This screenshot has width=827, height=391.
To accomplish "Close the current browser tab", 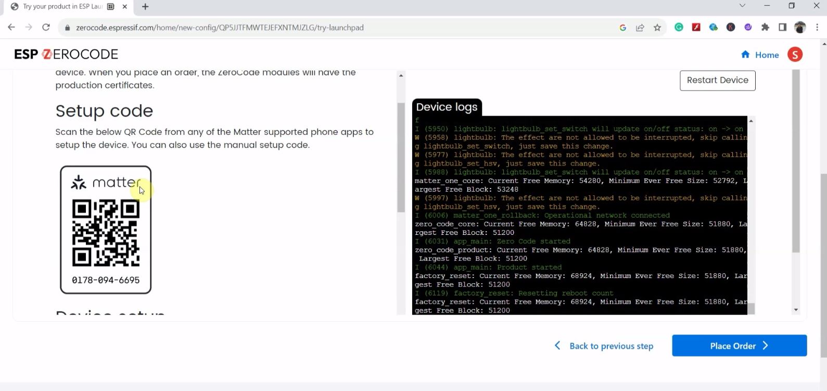I will click(x=125, y=7).
